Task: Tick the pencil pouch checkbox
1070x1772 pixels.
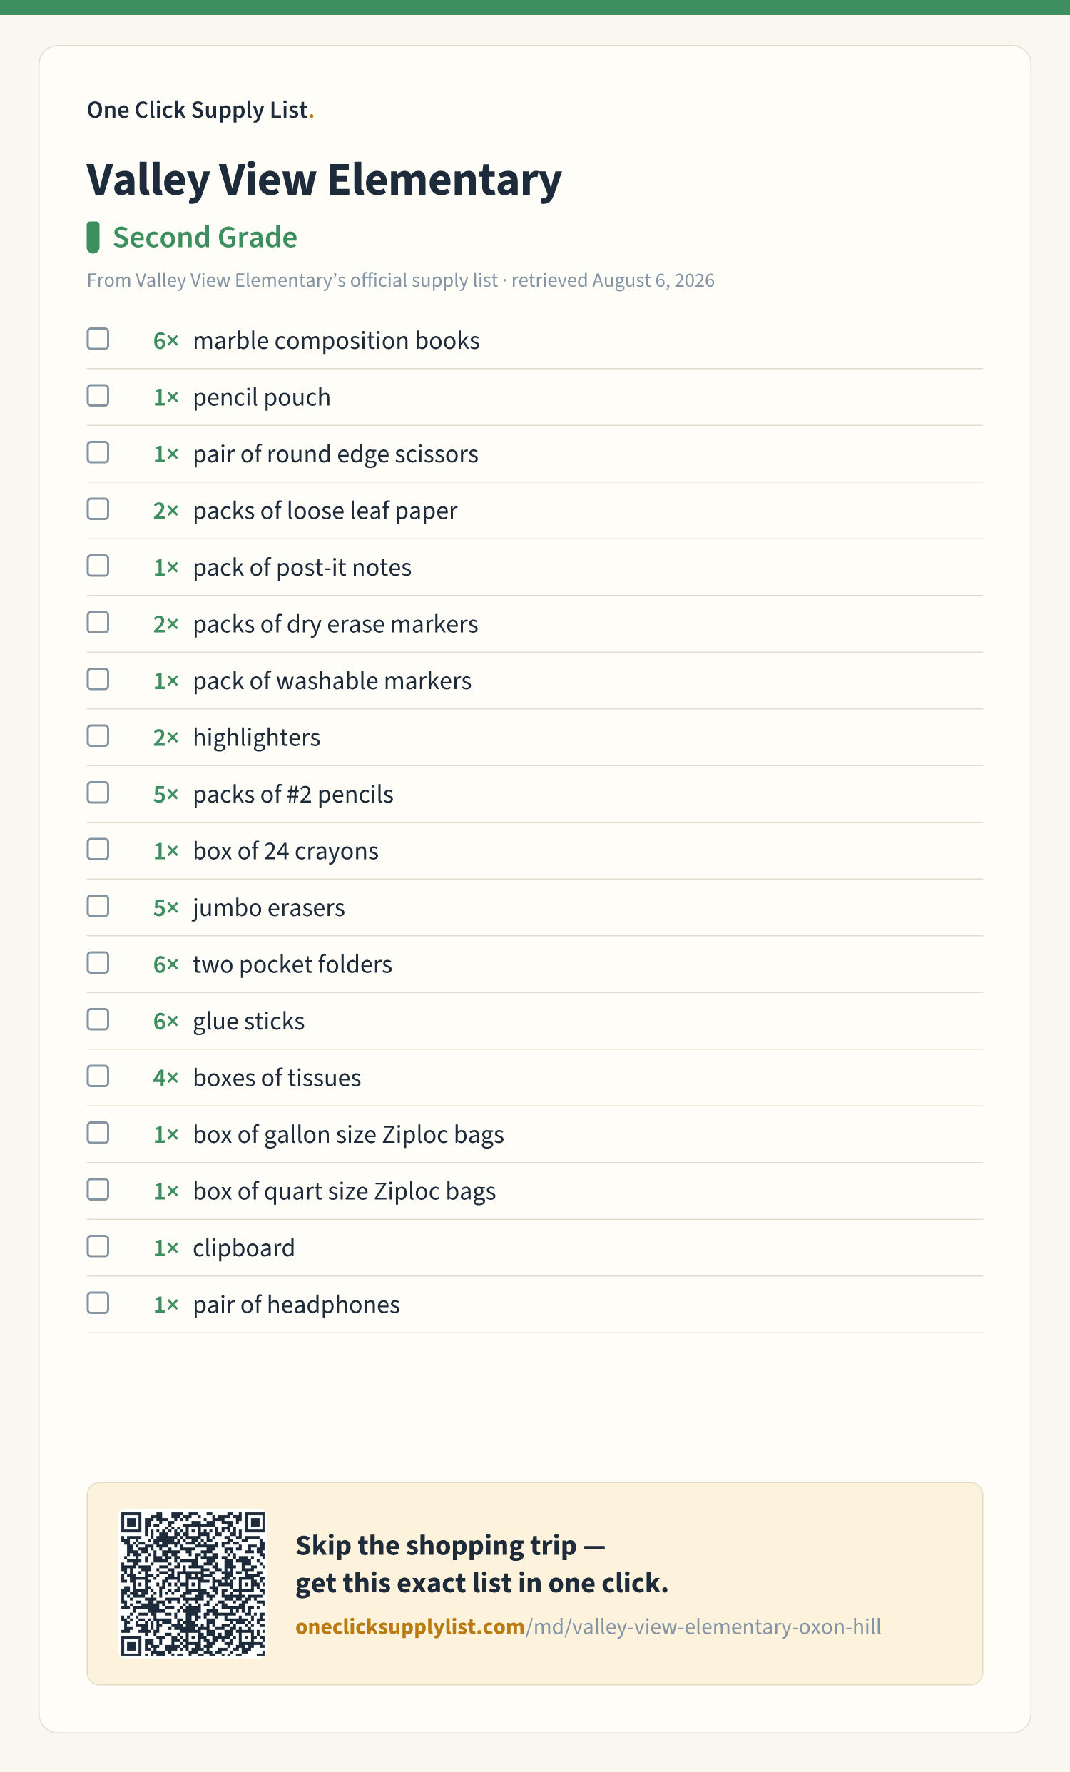Action: (98, 395)
